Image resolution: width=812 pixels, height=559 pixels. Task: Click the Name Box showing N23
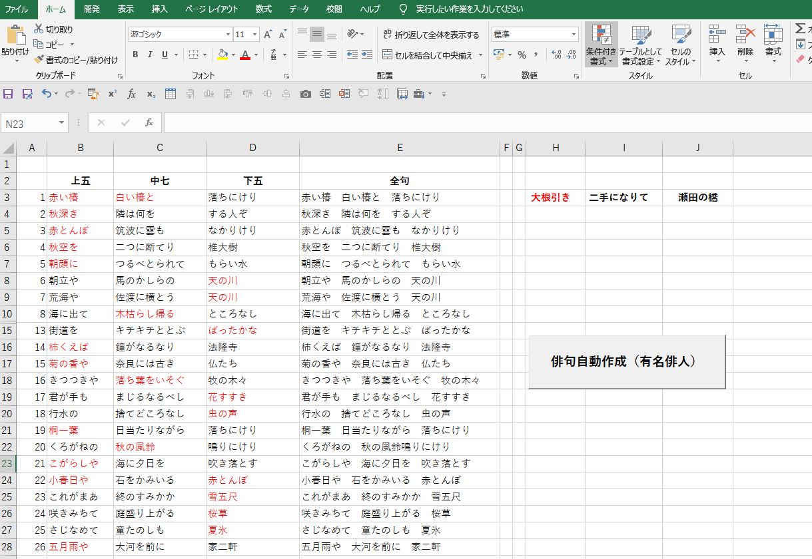click(x=30, y=123)
